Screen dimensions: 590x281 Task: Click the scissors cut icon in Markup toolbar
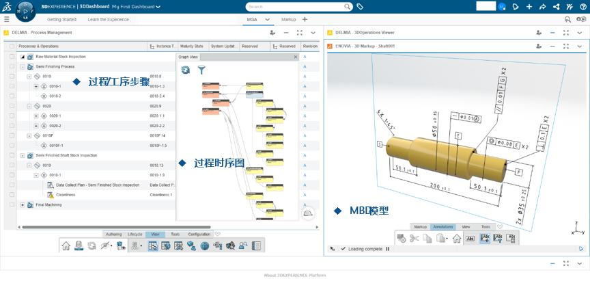click(x=415, y=238)
